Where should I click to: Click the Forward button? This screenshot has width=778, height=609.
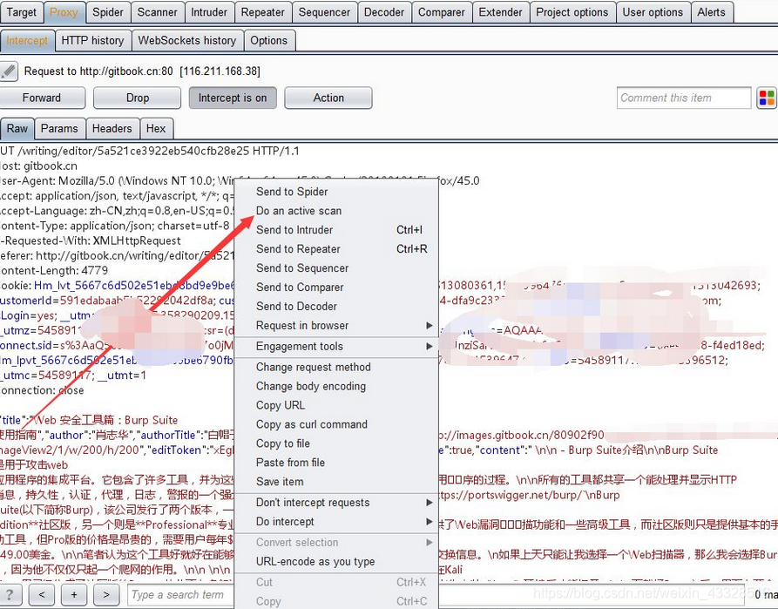tap(42, 98)
